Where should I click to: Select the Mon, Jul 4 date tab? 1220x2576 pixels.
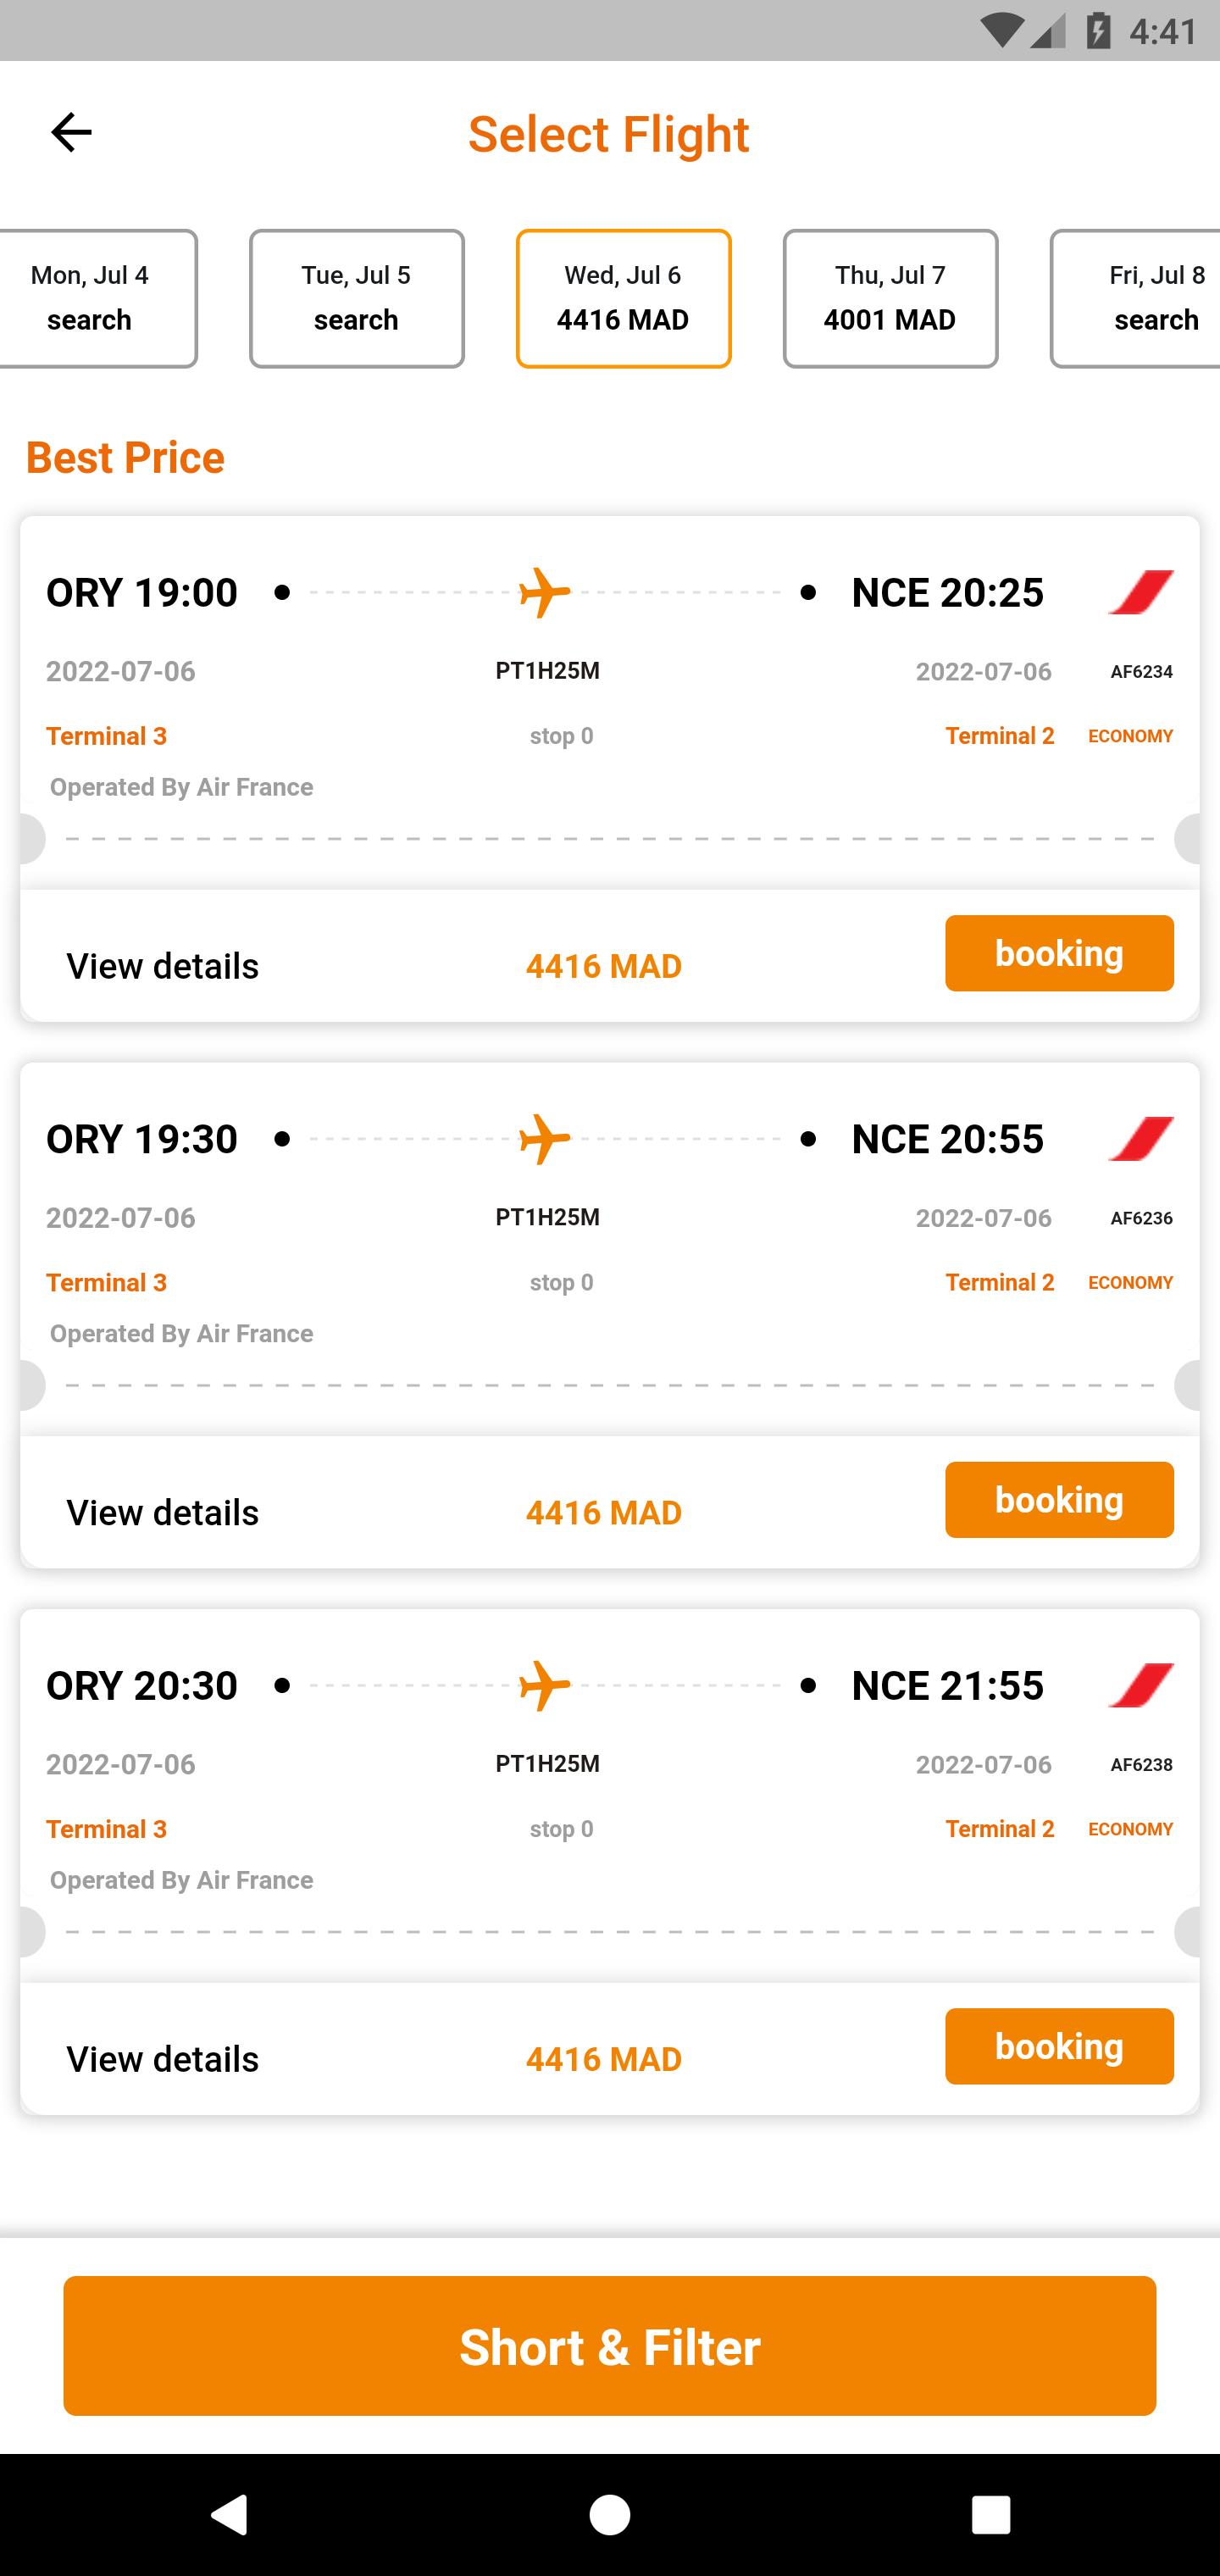pos(98,298)
